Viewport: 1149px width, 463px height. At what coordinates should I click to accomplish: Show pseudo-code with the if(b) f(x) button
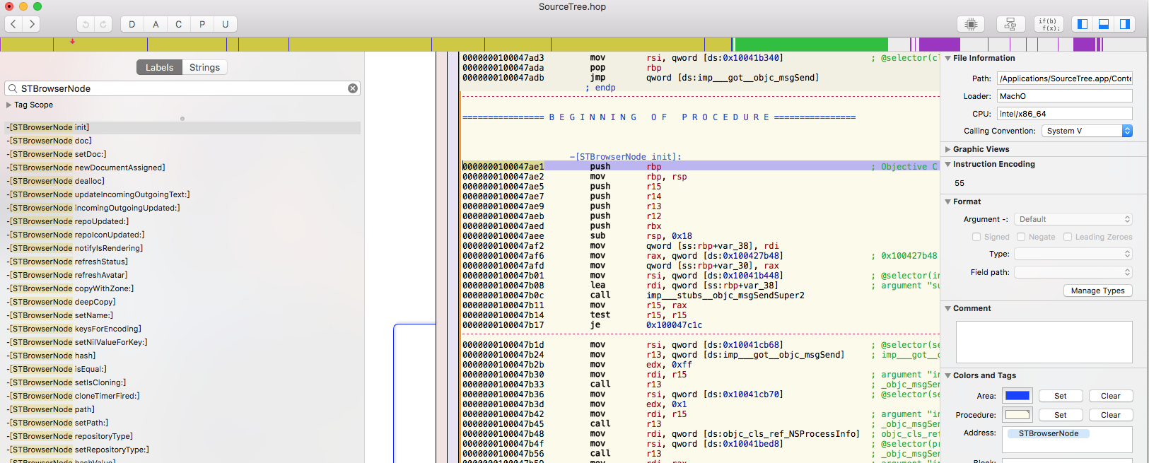click(x=1048, y=24)
